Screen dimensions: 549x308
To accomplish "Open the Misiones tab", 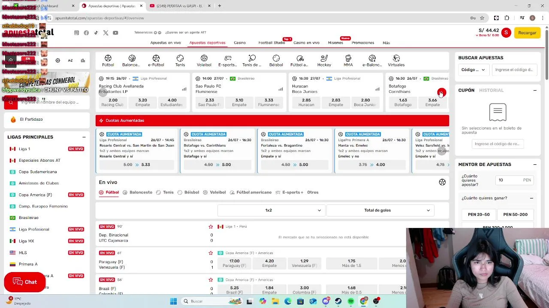I will pos(335,43).
